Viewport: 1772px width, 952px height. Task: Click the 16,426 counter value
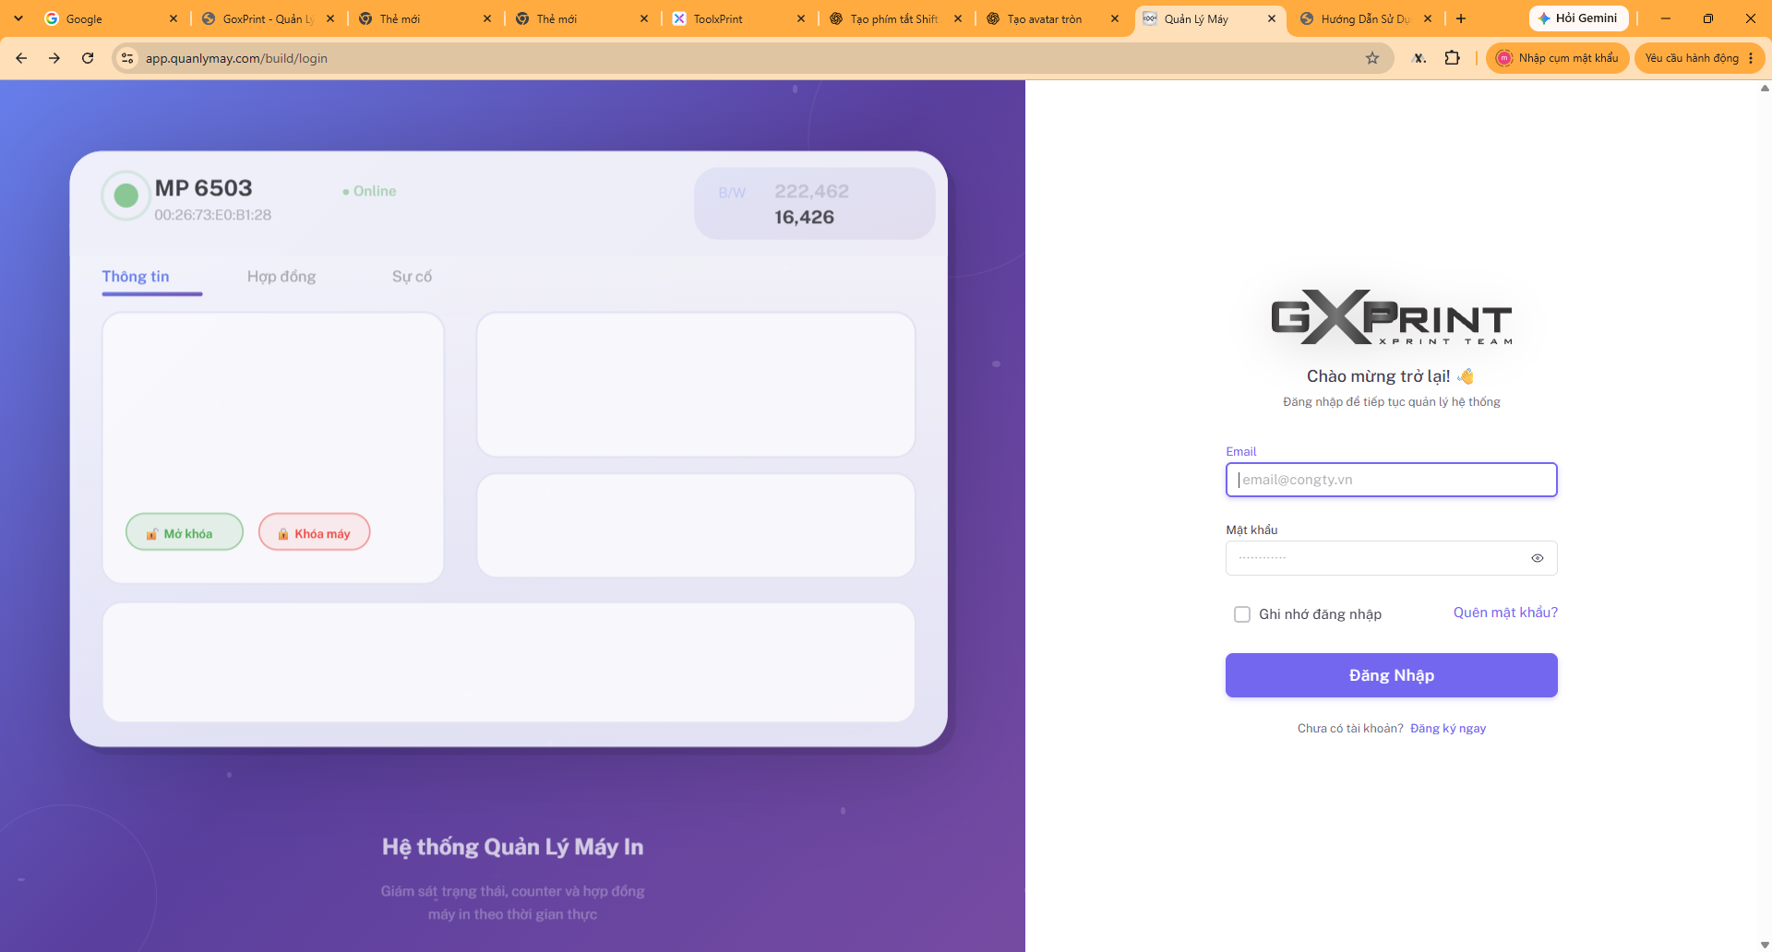pos(804,218)
